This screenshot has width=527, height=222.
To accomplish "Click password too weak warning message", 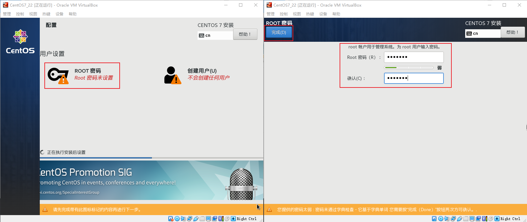I will (x=376, y=210).
